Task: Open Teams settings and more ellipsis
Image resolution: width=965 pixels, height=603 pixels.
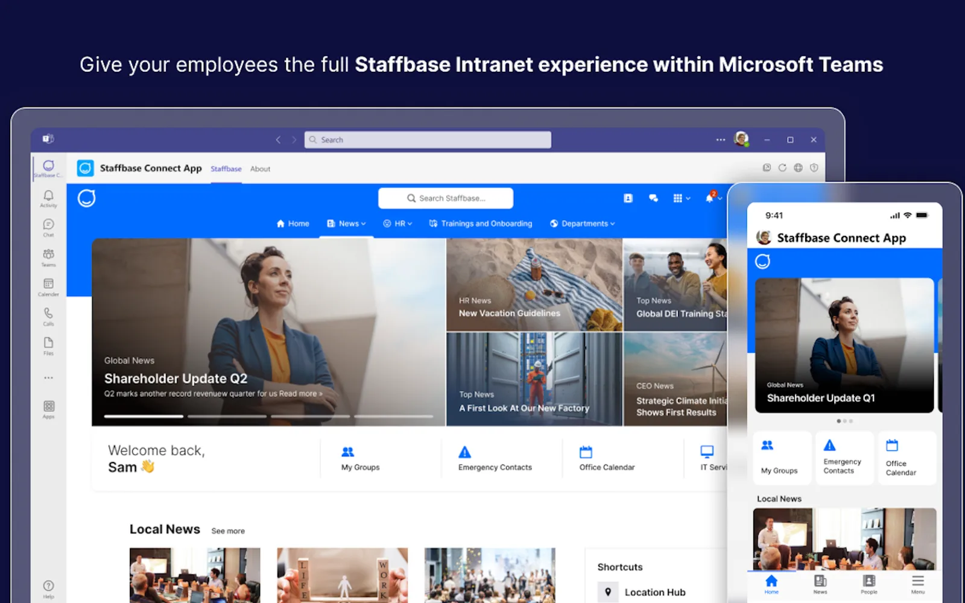Action: [720, 139]
